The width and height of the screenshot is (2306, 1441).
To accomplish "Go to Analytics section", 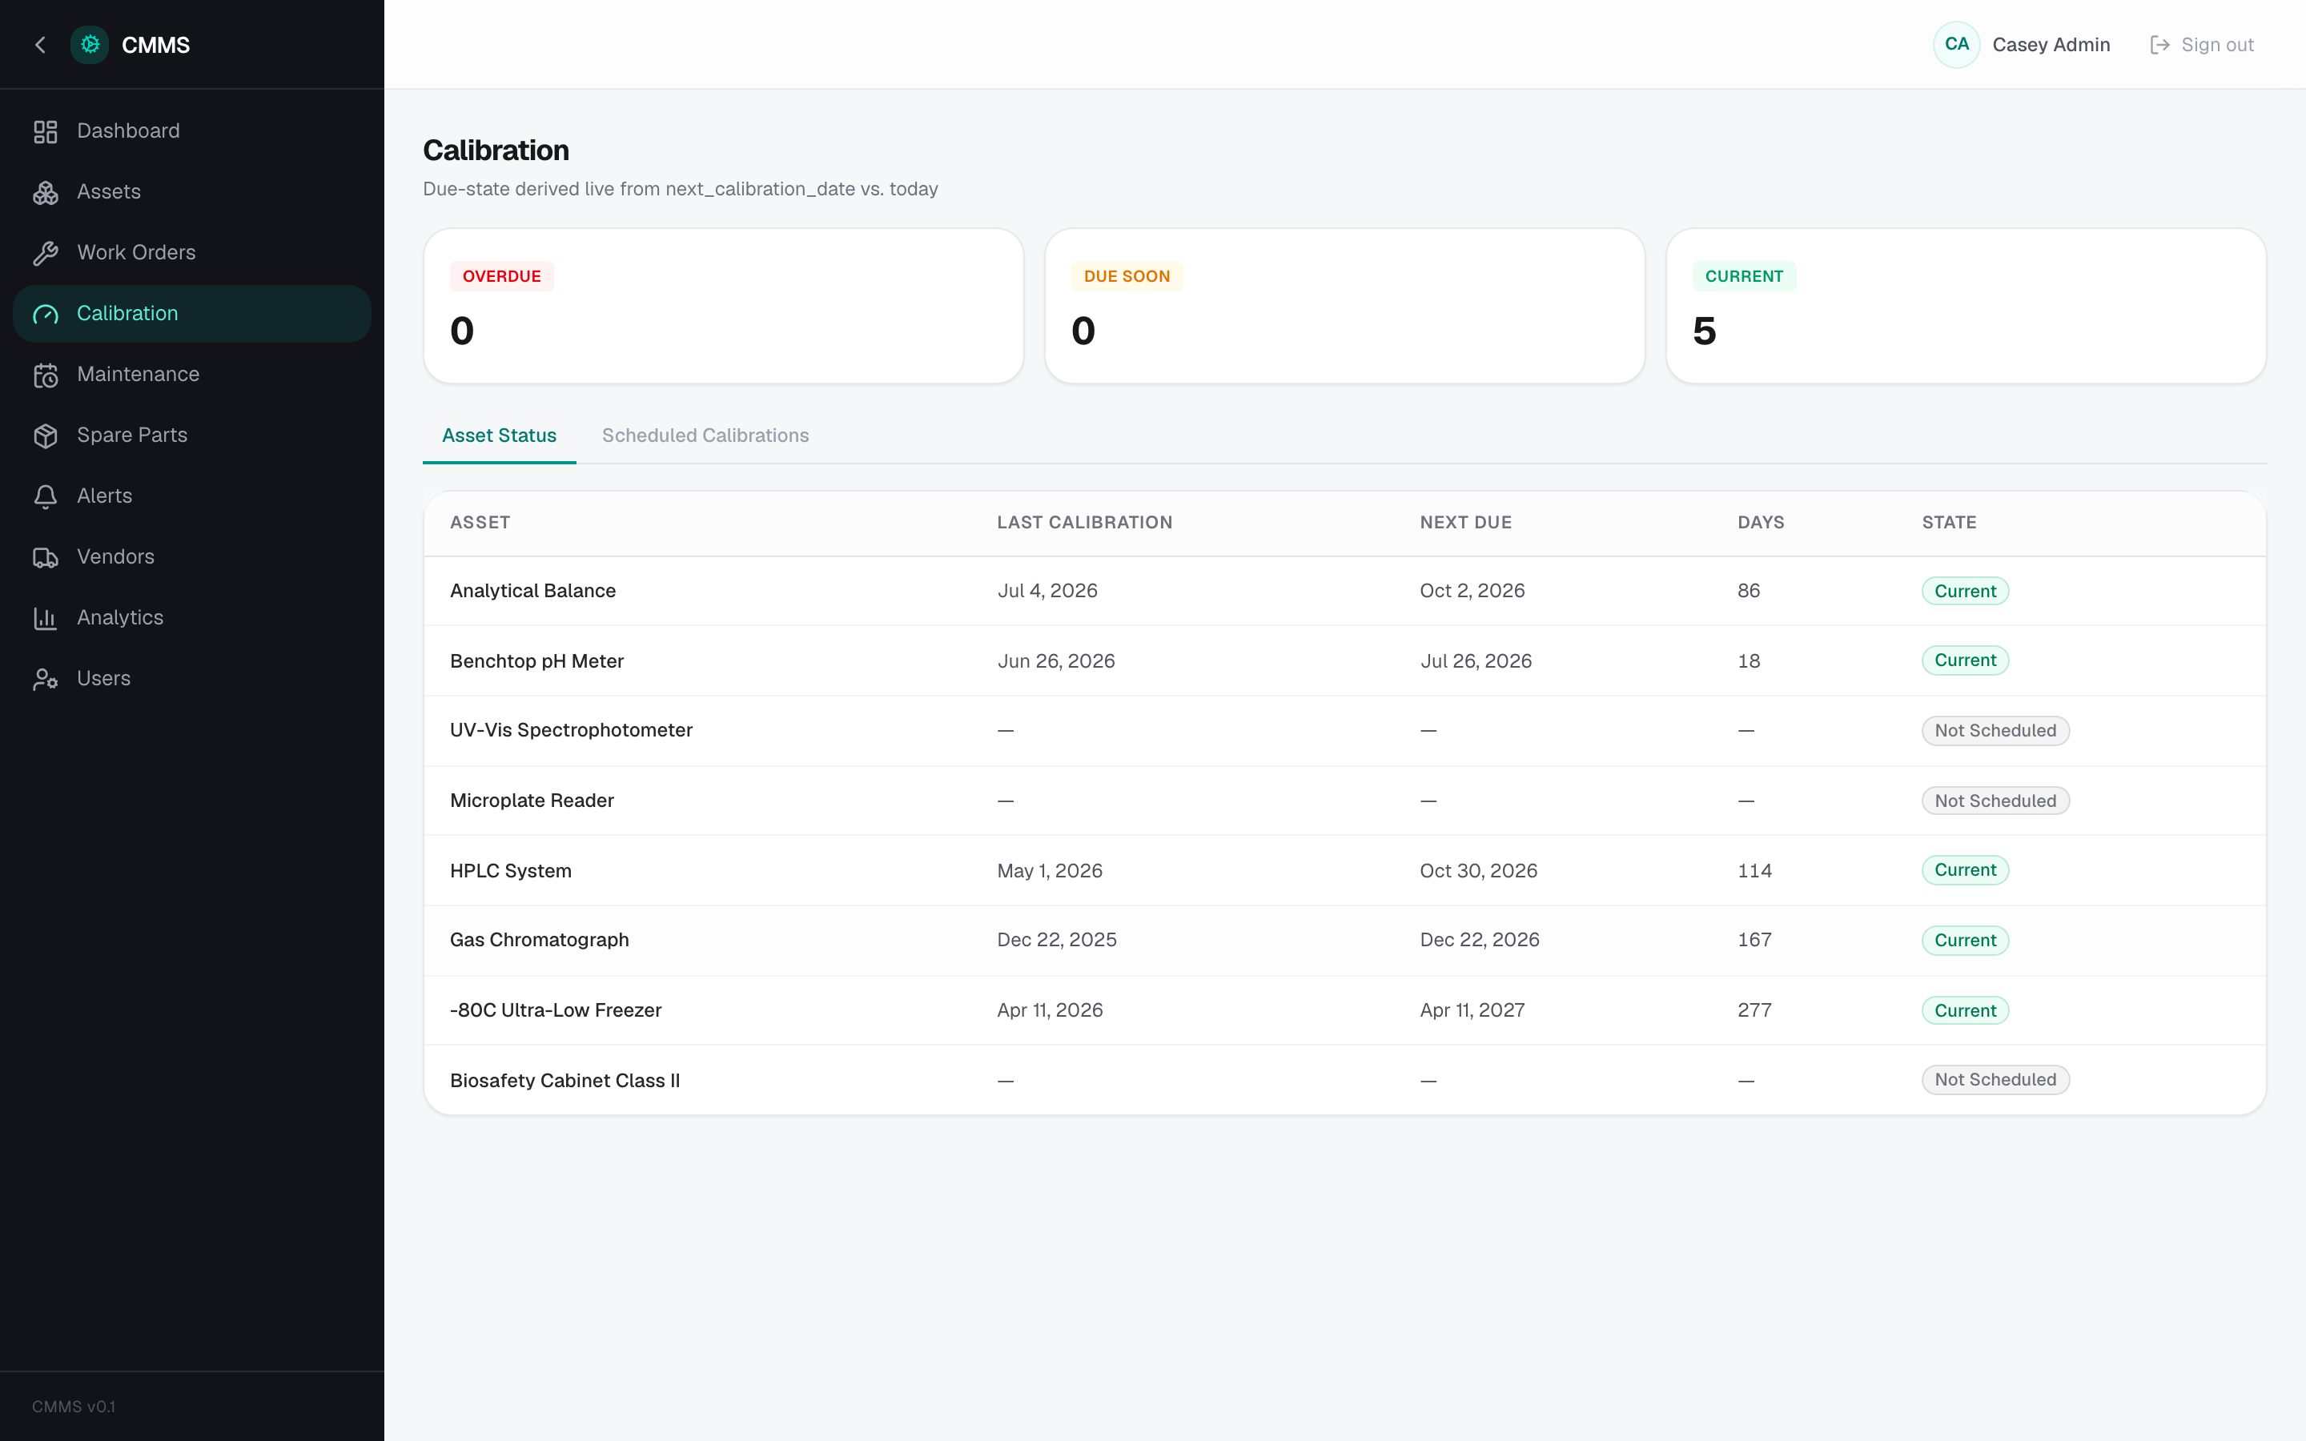I will [191, 619].
